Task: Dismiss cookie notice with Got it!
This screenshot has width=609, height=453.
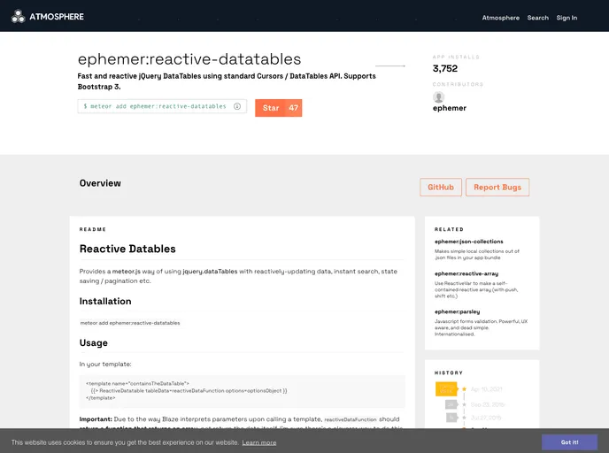Action: click(569, 442)
